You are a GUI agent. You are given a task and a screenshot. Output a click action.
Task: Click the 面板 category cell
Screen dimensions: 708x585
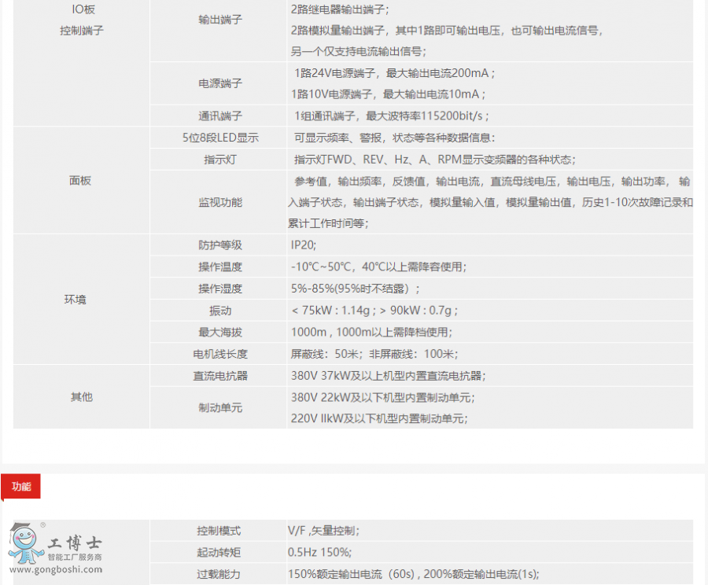click(81, 181)
